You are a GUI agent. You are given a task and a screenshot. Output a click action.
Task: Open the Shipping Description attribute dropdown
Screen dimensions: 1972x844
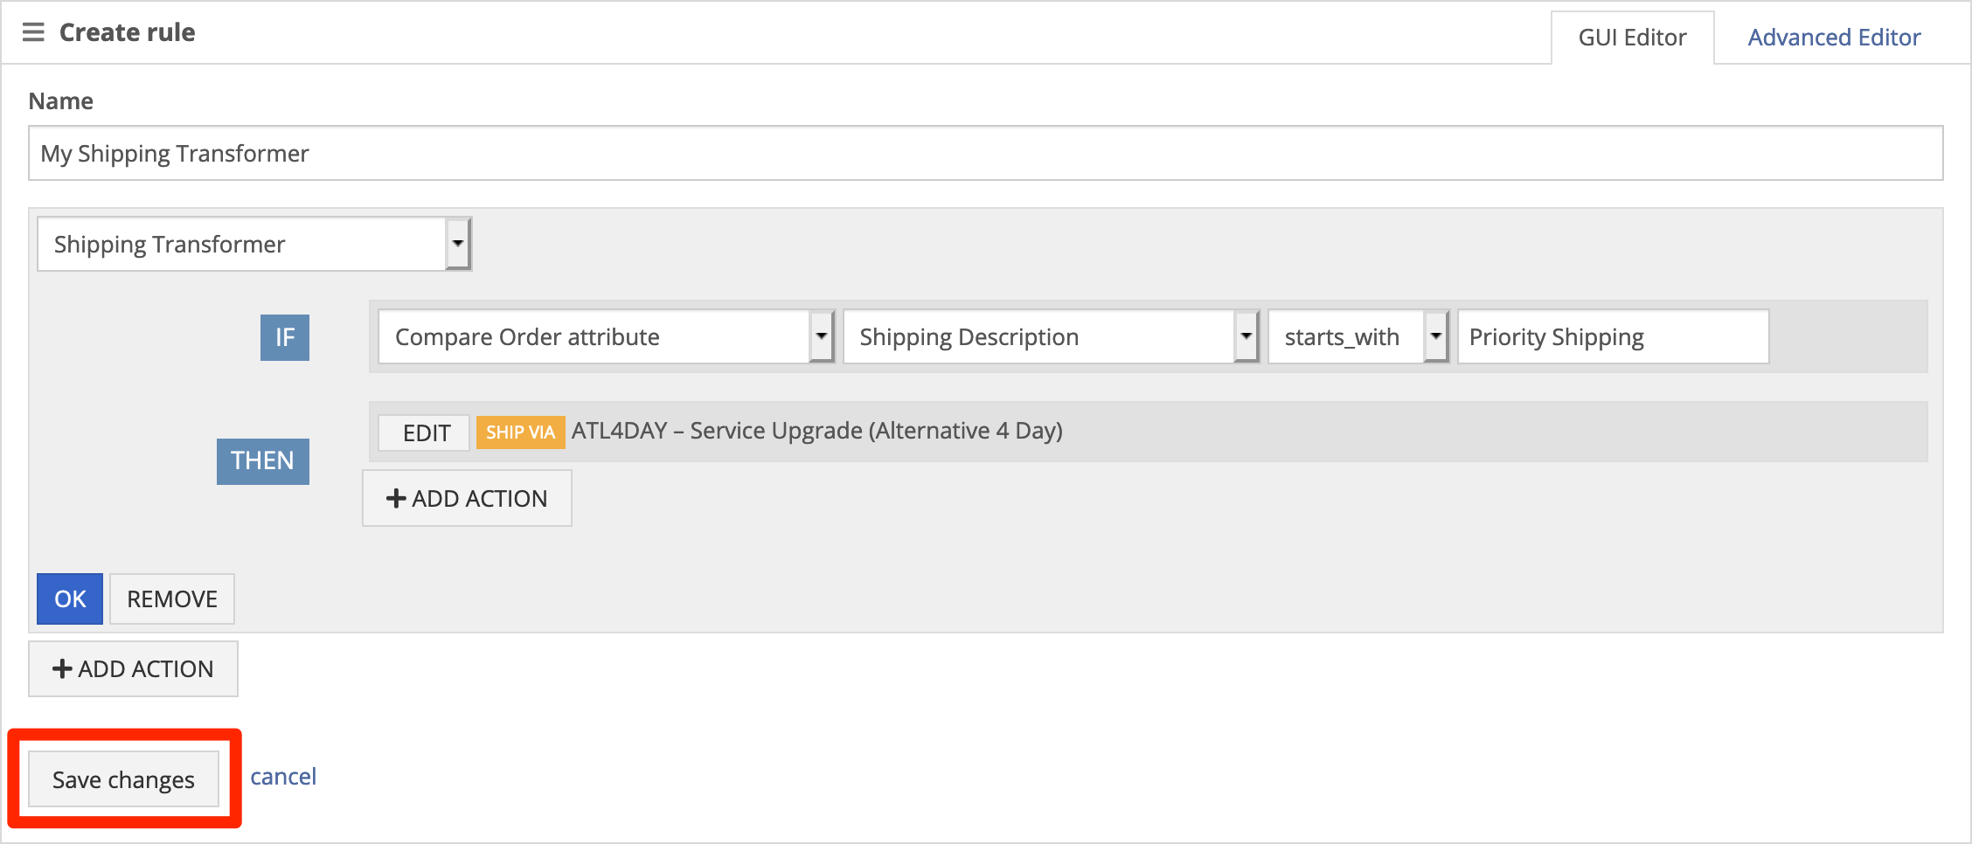(x=1051, y=336)
